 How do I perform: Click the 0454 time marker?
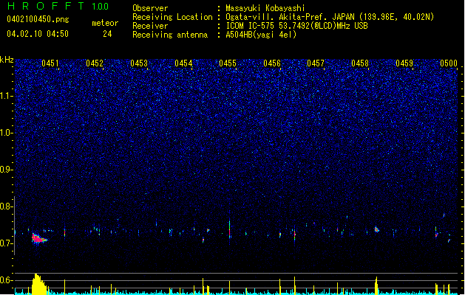click(x=183, y=63)
